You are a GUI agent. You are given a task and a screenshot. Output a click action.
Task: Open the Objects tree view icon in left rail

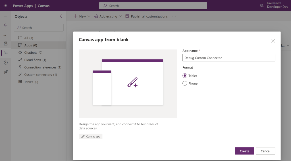[5, 53]
